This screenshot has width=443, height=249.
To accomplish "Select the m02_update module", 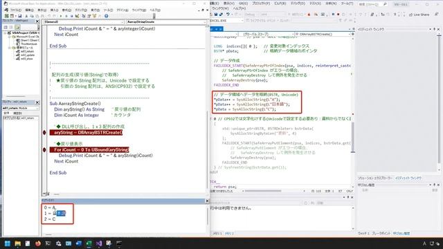I will pyautogui.click(x=26, y=55).
